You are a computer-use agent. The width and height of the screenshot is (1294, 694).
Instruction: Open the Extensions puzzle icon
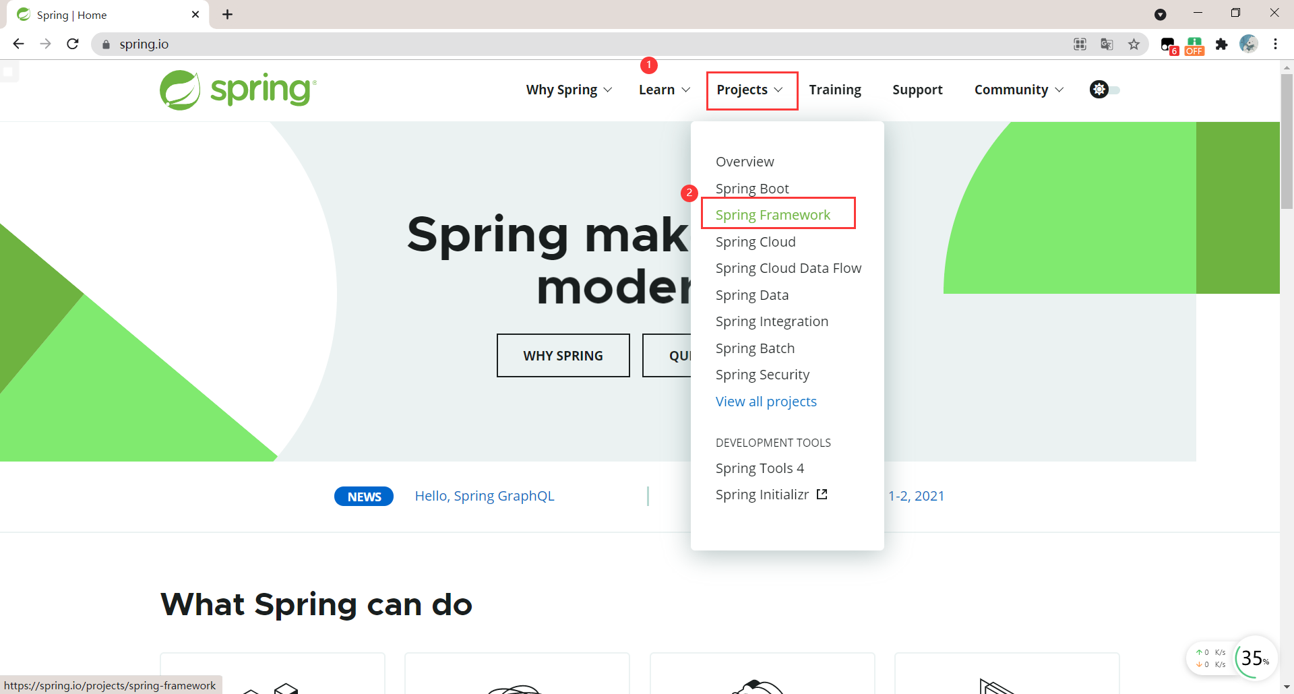click(x=1221, y=44)
